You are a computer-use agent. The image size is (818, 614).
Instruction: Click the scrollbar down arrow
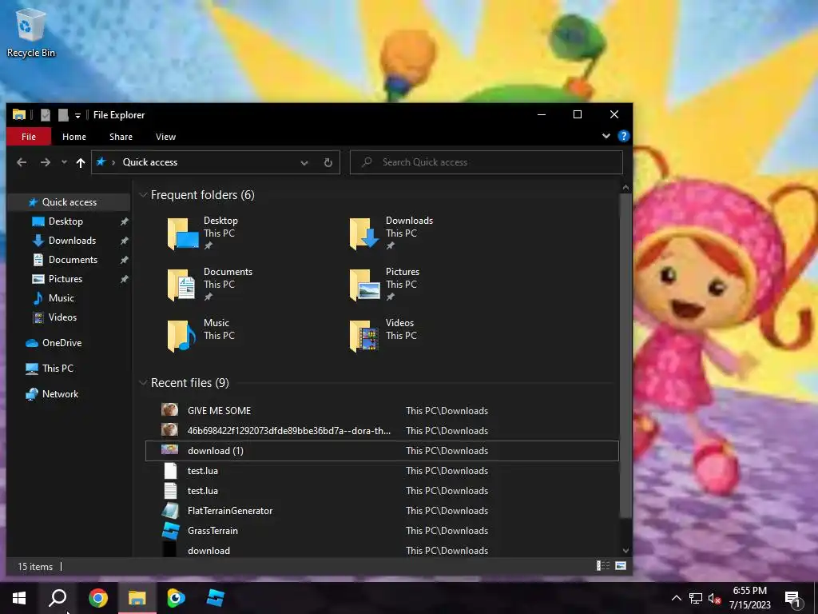click(625, 551)
